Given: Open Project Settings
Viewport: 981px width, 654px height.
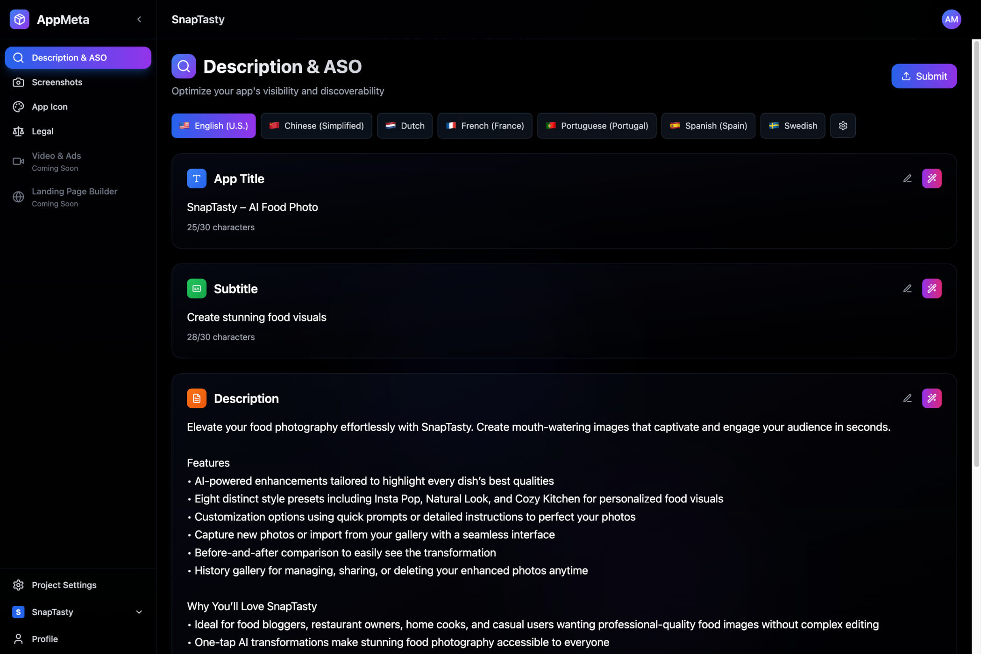Looking at the screenshot, I should point(64,585).
